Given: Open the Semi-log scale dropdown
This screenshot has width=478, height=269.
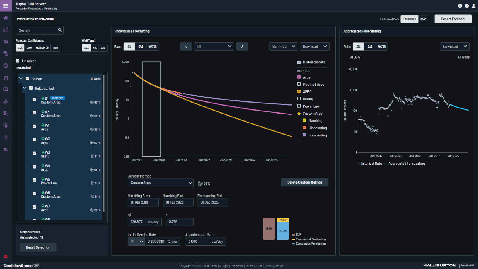Looking at the screenshot, I should click(x=283, y=46).
